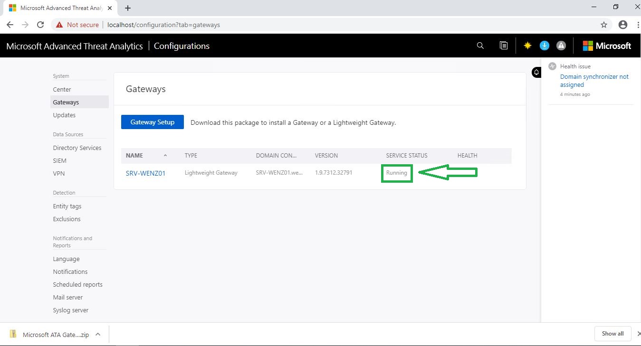Open the health alert triangle icon
Viewport: 641px width, 346px height.
pos(561,46)
